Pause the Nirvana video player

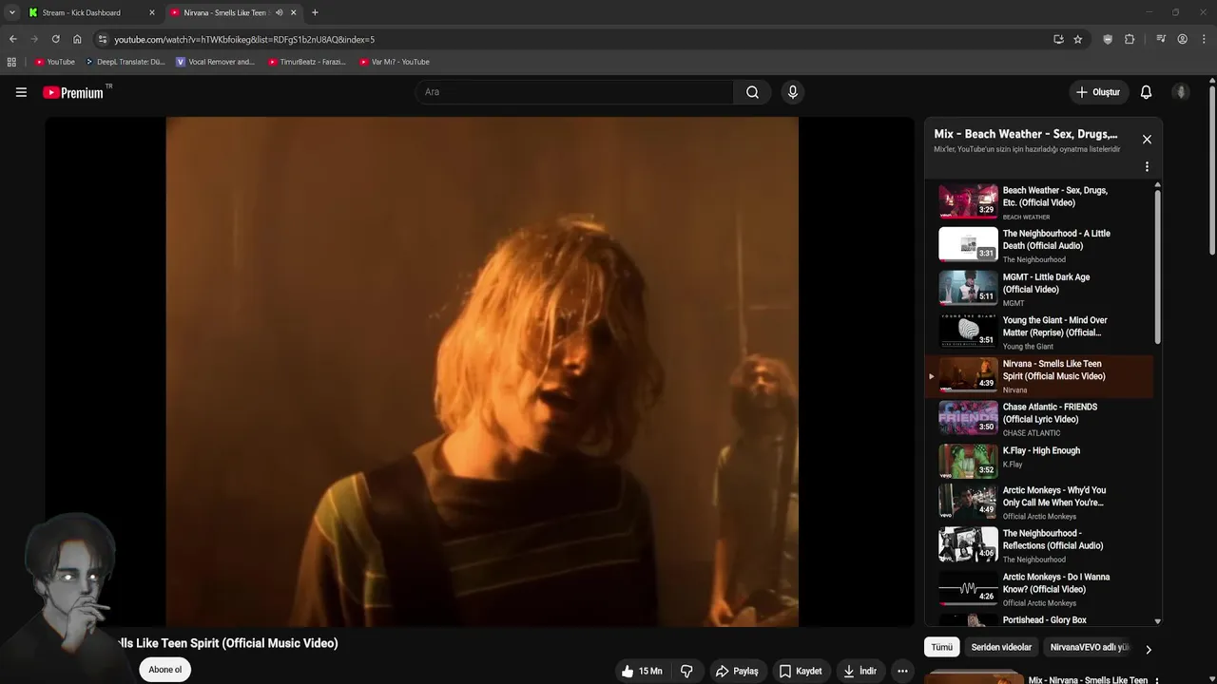[482, 371]
